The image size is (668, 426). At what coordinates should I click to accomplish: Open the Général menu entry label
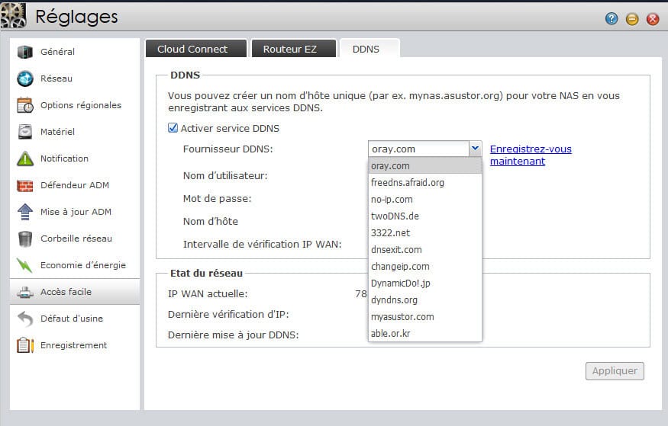point(57,52)
